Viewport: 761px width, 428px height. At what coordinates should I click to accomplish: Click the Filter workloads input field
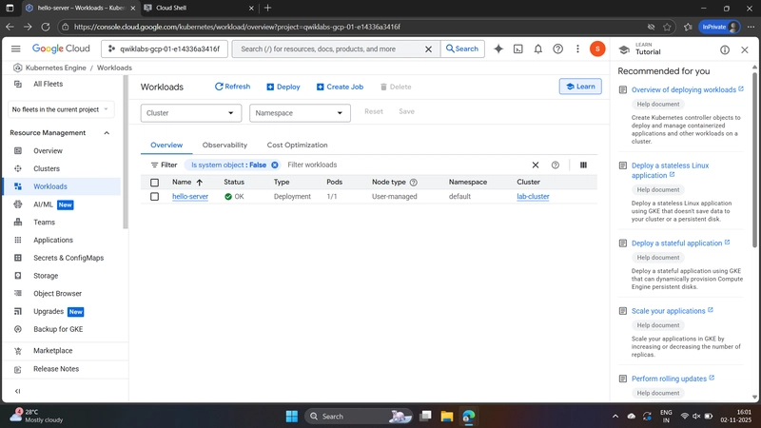400,165
